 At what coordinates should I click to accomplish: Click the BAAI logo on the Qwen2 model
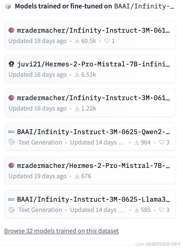tap(11, 132)
